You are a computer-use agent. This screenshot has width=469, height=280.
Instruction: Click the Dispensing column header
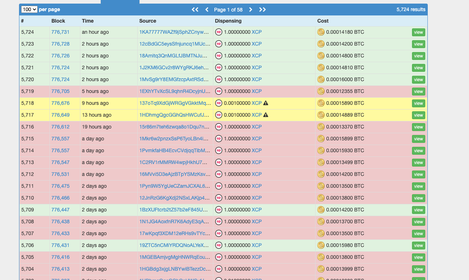(x=228, y=21)
